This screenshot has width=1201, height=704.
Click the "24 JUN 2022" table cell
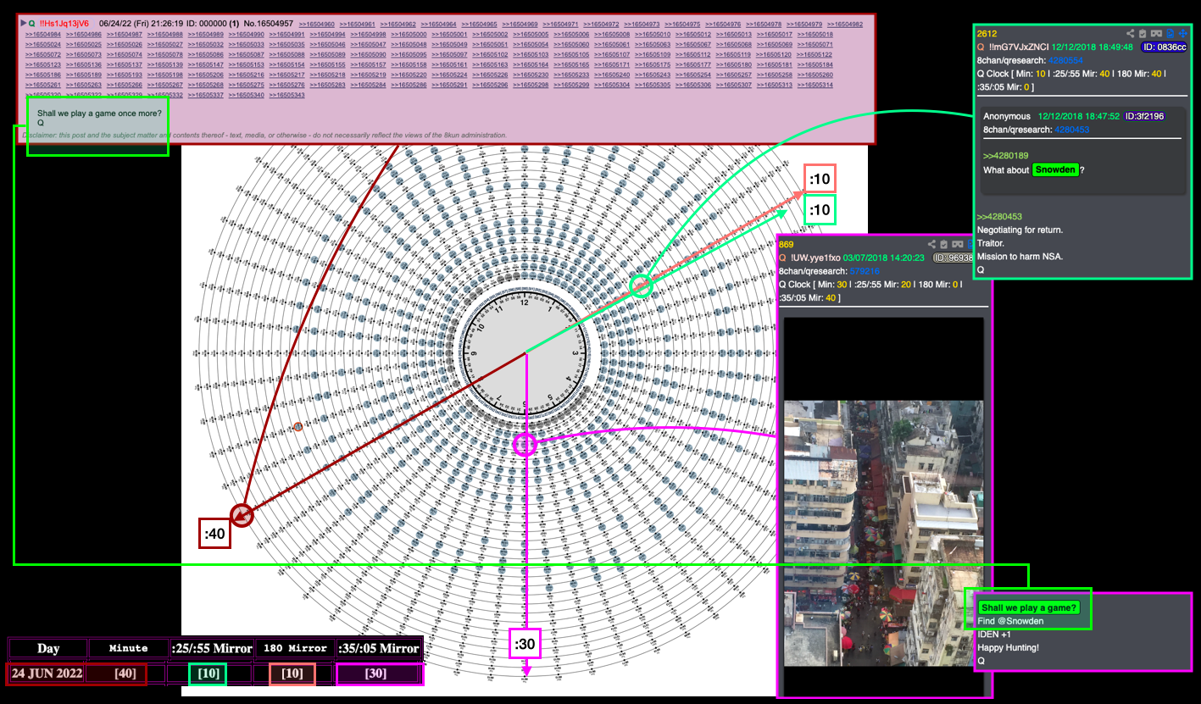tap(48, 674)
